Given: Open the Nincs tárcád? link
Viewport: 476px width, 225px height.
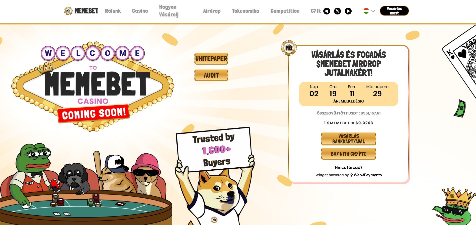Looking at the screenshot, I should click(348, 167).
